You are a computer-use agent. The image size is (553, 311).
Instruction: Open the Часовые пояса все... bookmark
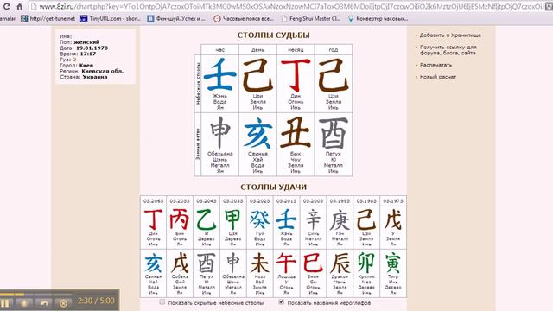[x=244, y=19]
